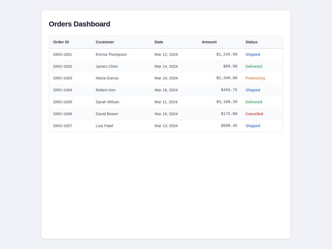Click order ID ORD-1001
The image size is (332, 249).
(62, 55)
